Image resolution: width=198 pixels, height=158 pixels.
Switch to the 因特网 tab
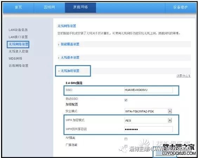click(49, 7)
